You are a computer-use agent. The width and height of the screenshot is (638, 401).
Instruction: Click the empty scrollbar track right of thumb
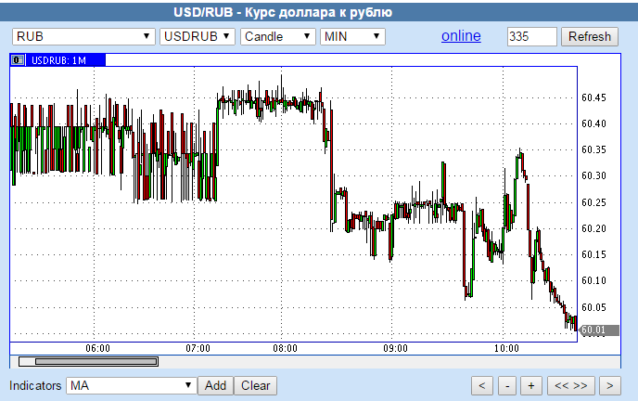[371, 361]
